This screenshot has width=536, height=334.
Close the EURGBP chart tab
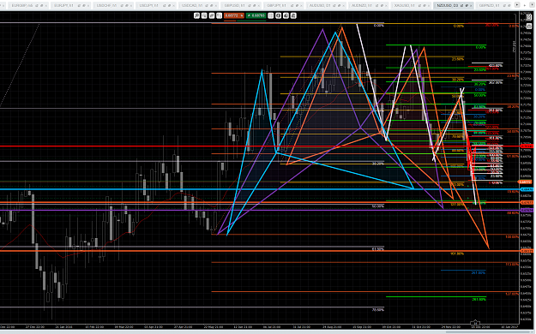point(45,5)
